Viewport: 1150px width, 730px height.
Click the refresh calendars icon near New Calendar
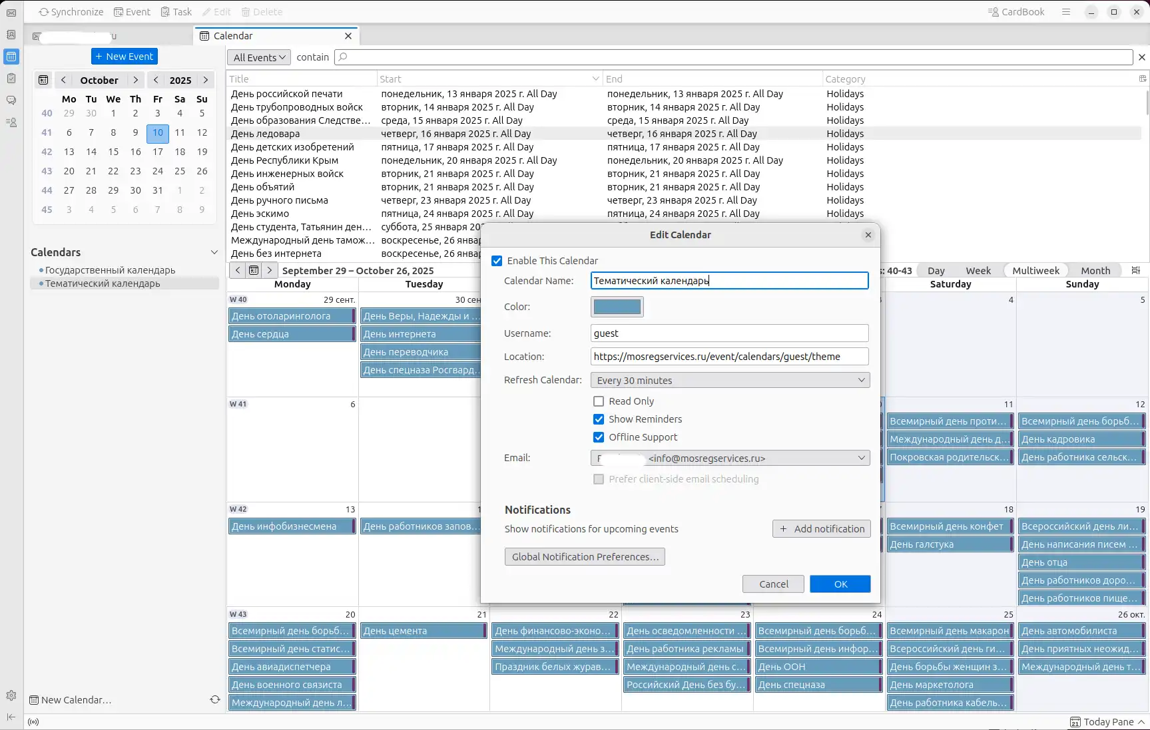(214, 699)
